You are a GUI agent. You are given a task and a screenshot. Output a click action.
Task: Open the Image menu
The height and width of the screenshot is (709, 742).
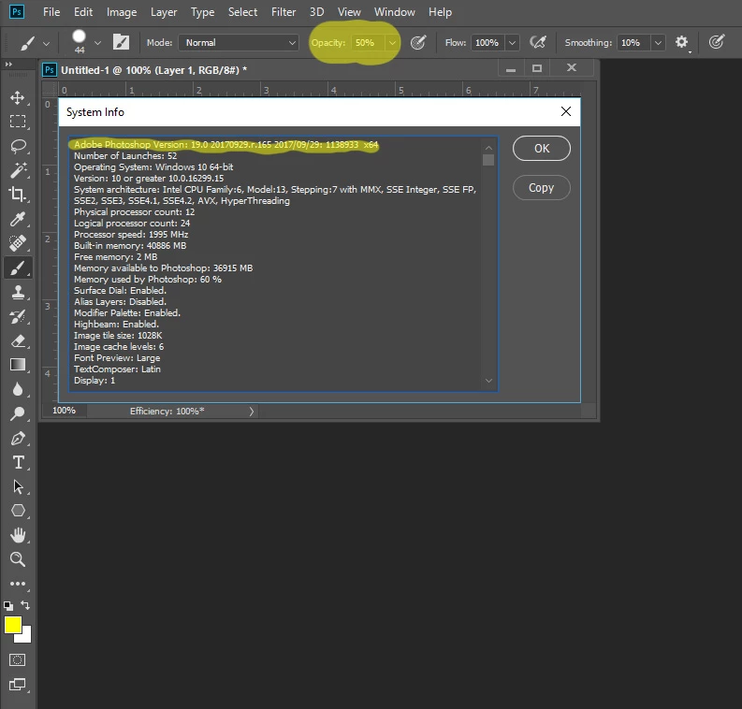(122, 12)
